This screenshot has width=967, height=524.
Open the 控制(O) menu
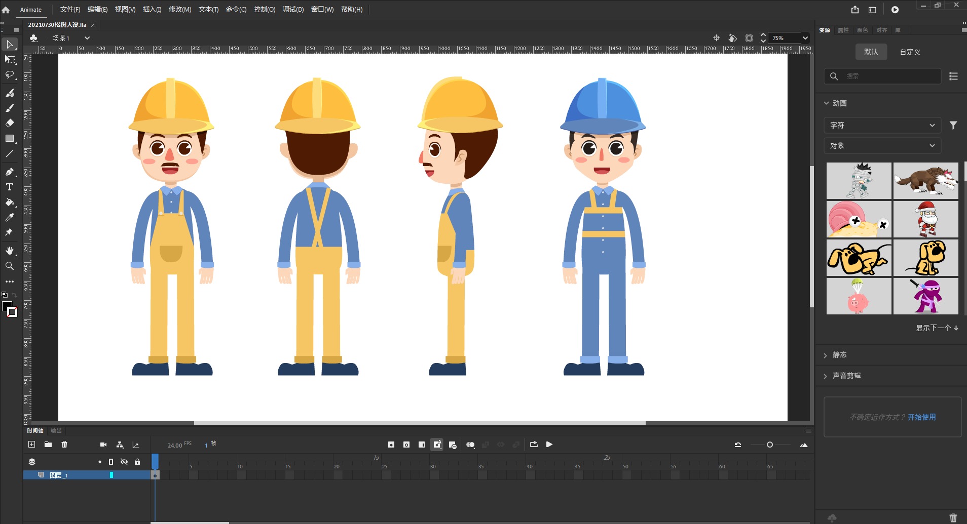pyautogui.click(x=265, y=10)
